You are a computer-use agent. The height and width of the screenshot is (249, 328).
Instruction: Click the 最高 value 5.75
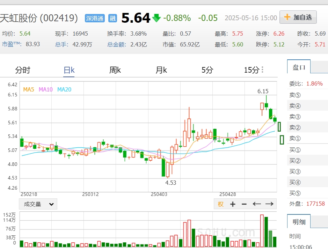tap(238, 34)
